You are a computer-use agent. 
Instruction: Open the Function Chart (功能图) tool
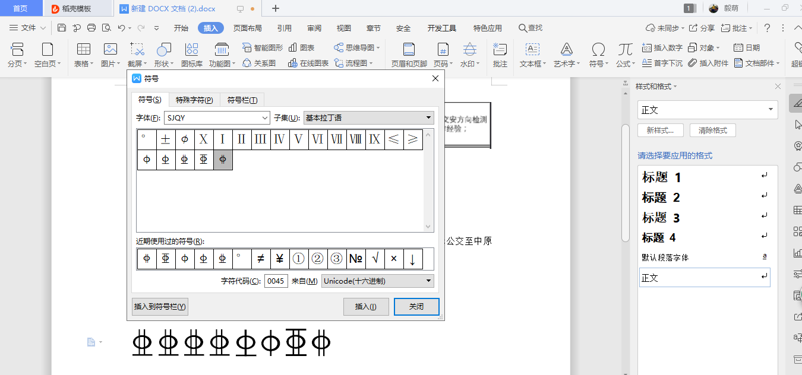(x=222, y=55)
